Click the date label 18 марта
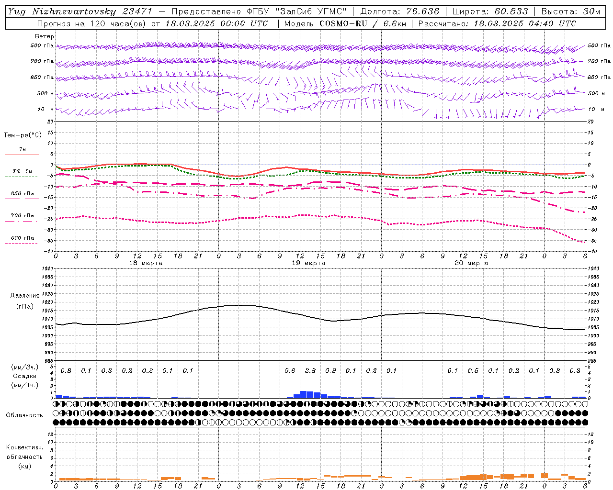Viewport: 613px width, 490px height. 146,263
